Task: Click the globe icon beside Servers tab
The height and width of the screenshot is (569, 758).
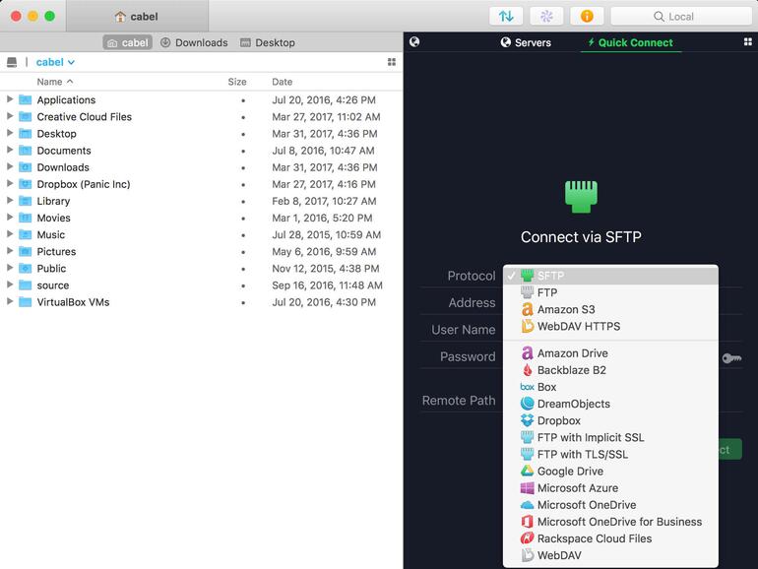Action: coord(414,42)
